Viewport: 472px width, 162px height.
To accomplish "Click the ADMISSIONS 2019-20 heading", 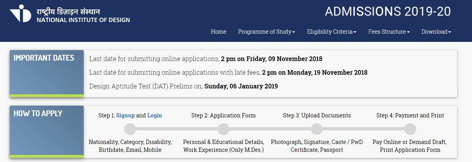I will pos(388,12).
